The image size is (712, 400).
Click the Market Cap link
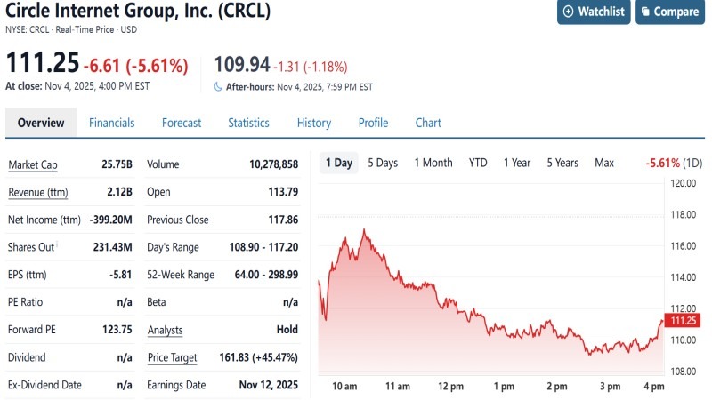33,164
